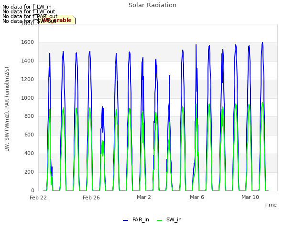
Task: Click the y-axis title LW, SW, PAR
Action: click(7, 109)
